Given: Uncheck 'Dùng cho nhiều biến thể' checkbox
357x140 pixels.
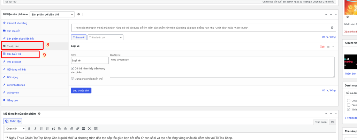Looking at the screenshot, I should pos(73,79).
